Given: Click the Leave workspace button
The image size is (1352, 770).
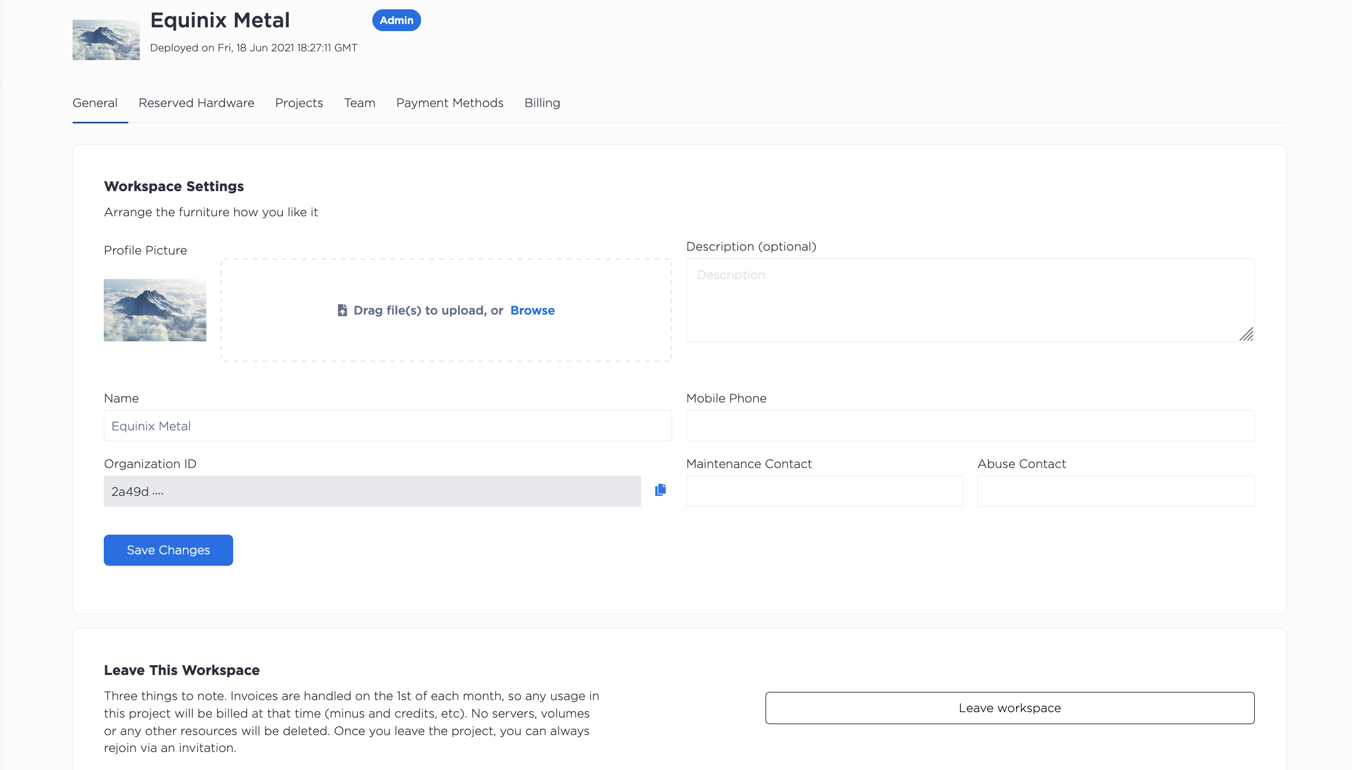Looking at the screenshot, I should point(1010,708).
